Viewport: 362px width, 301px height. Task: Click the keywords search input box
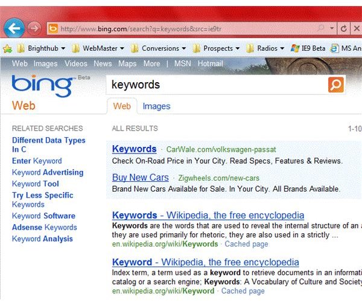click(217, 85)
